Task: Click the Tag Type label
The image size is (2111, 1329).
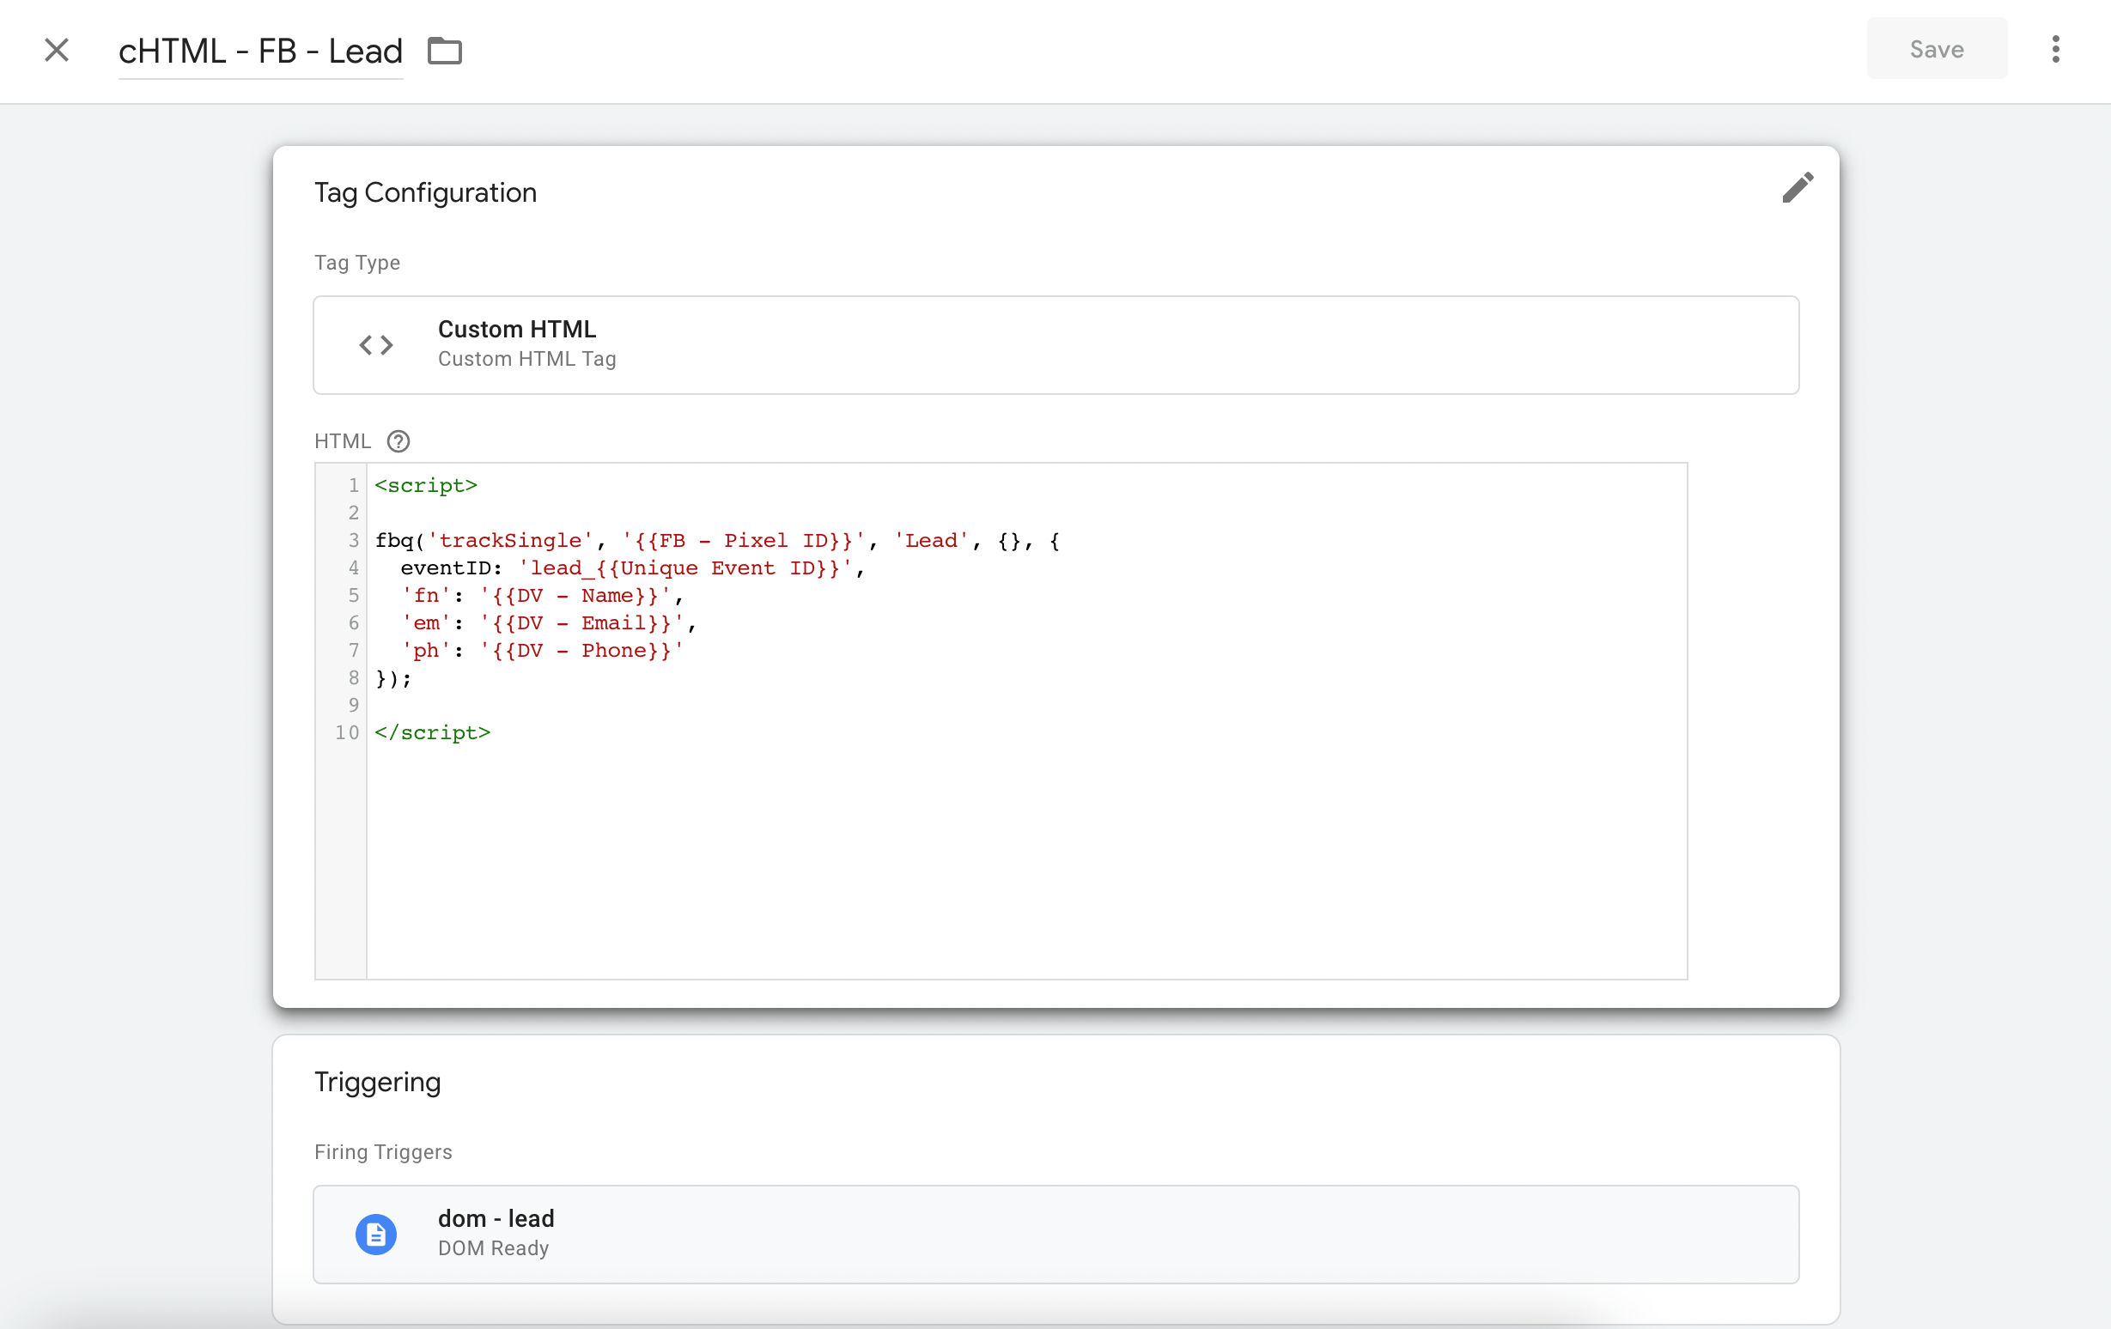Action: [x=356, y=263]
